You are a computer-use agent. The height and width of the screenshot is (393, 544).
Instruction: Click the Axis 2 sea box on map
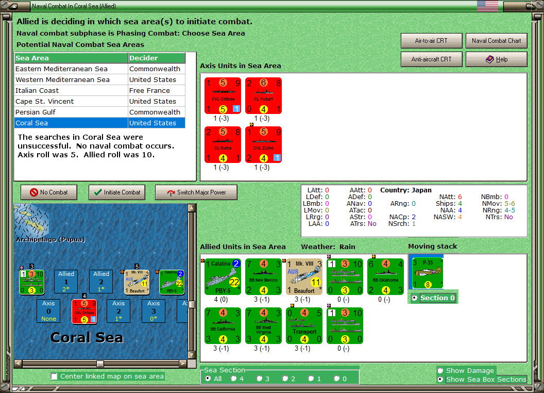(x=118, y=311)
